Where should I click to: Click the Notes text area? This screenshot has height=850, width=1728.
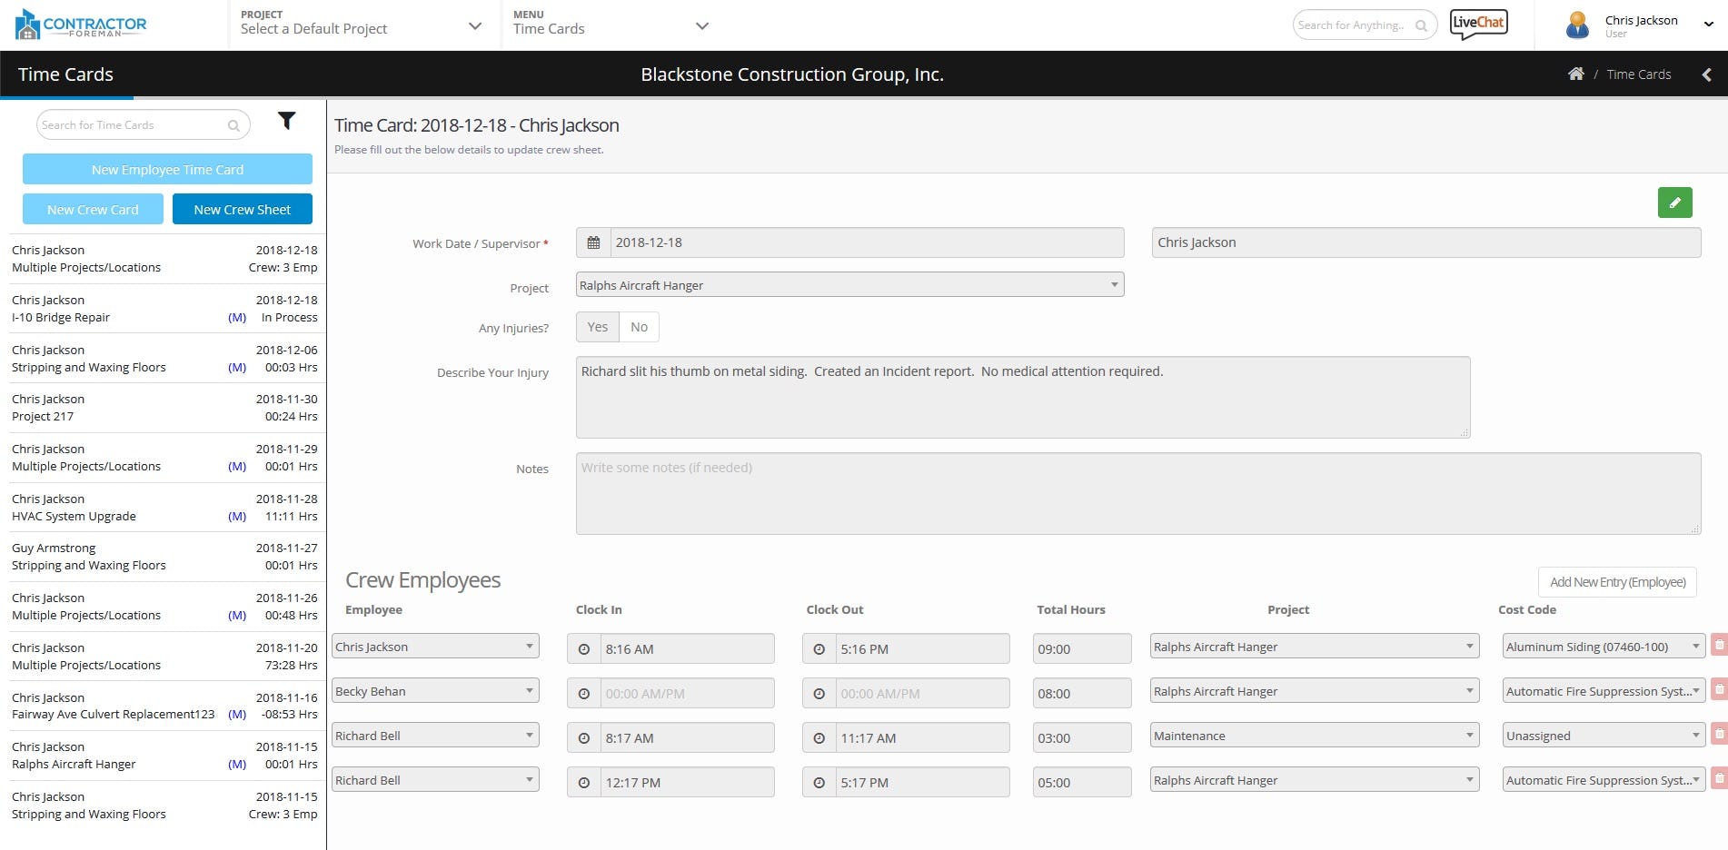pyautogui.click(x=1137, y=493)
